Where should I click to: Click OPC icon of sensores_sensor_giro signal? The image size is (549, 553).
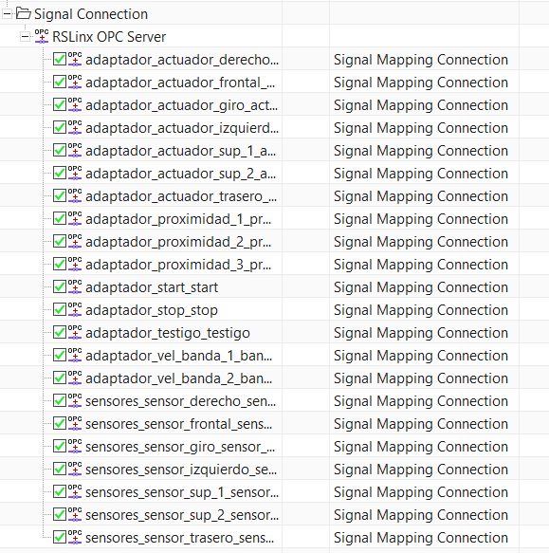click(74, 447)
